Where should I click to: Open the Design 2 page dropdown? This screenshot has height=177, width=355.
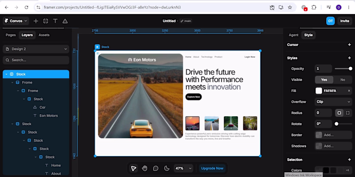pyautogui.click(x=36, y=49)
